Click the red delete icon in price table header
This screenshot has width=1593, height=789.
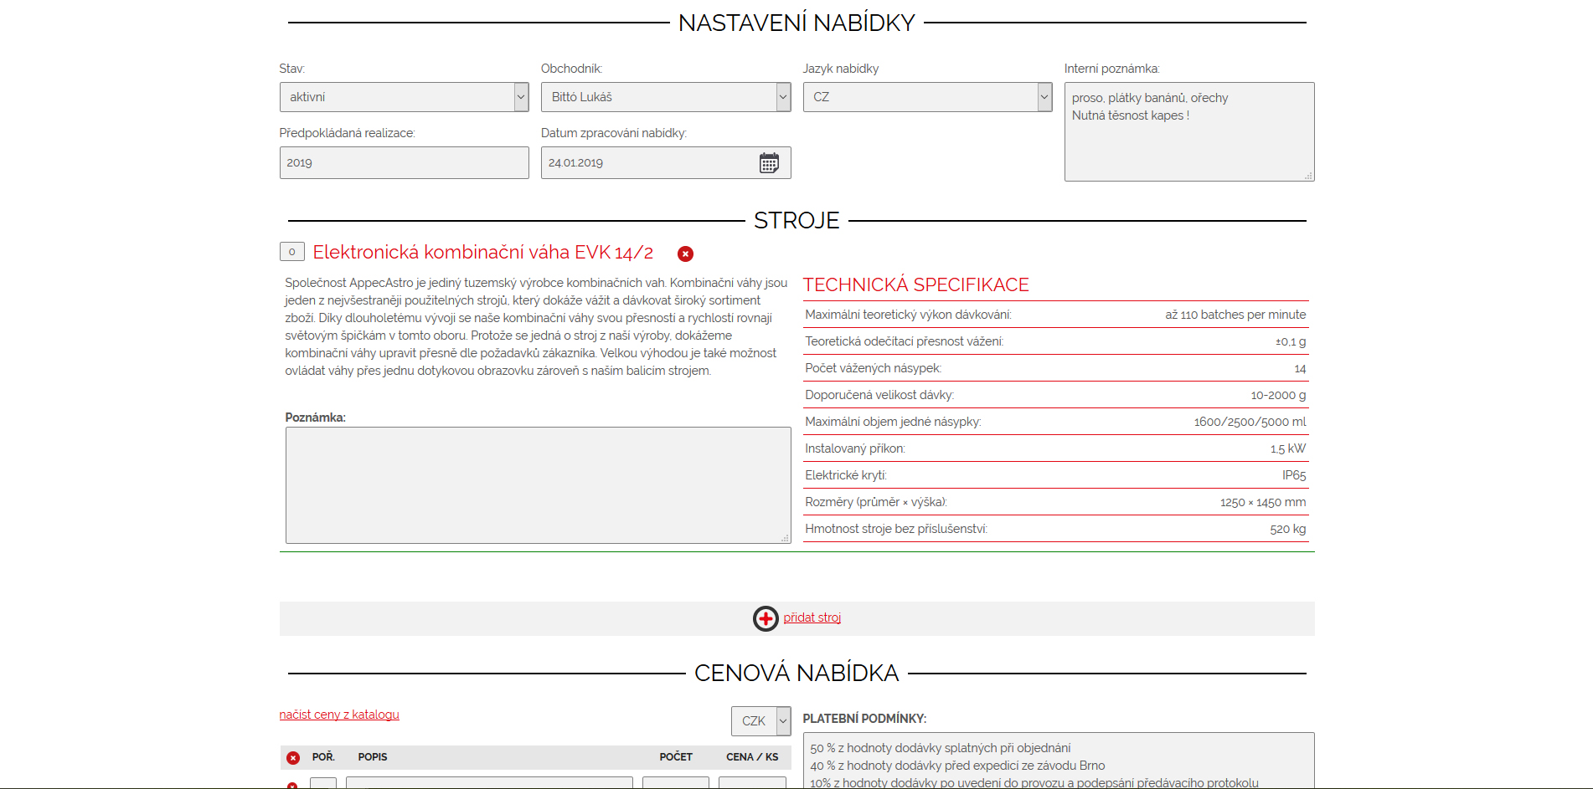[293, 758]
